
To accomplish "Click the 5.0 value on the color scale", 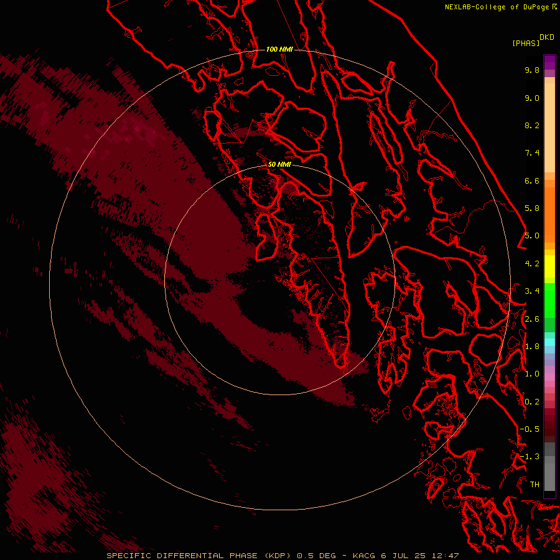I will tap(532, 236).
